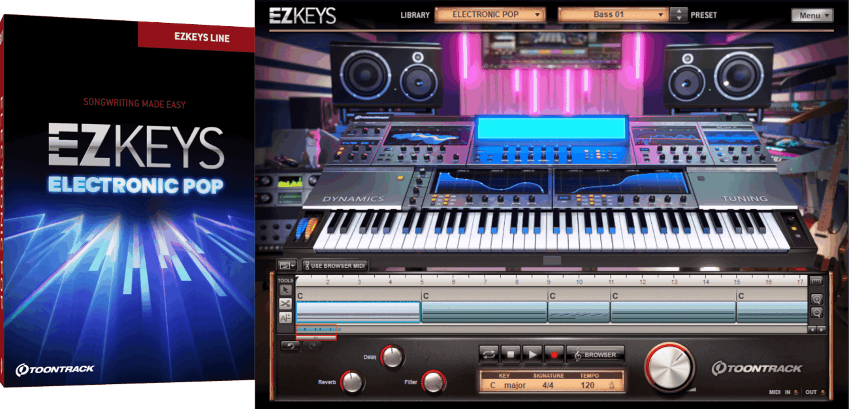
Task: Toggle loop playback button
Action: click(489, 354)
